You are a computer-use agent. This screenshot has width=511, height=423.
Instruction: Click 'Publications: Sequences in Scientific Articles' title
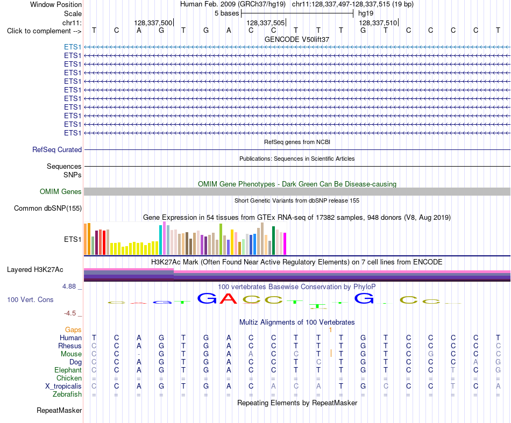[x=297, y=159]
